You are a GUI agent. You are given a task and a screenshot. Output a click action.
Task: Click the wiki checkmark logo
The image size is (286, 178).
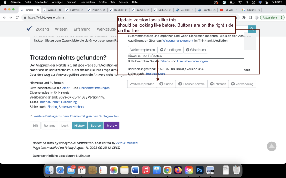click(30, 29)
